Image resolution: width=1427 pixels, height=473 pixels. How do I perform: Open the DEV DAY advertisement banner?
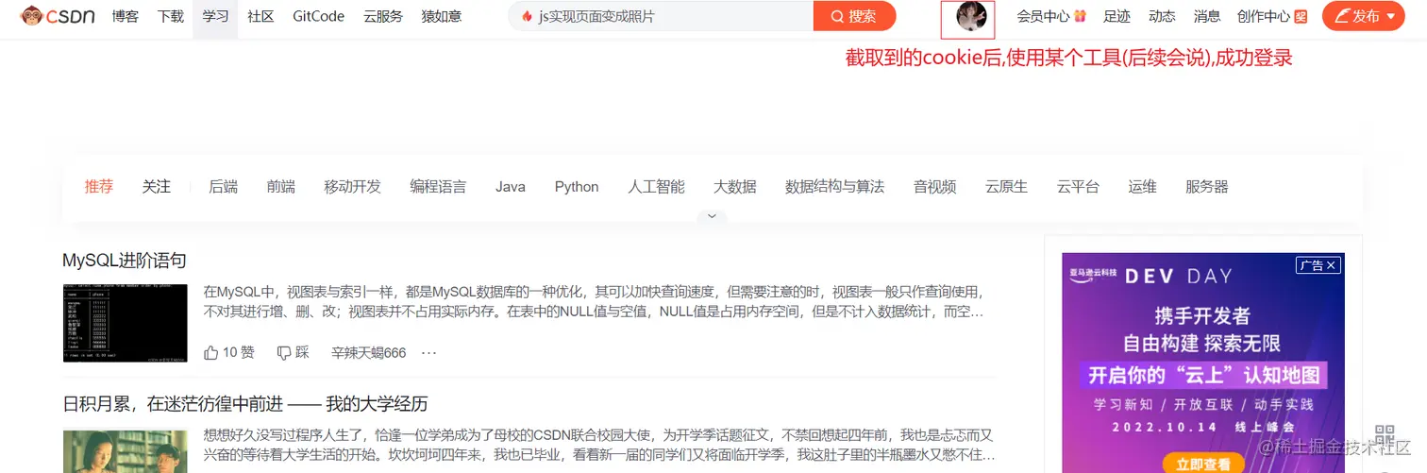tap(1203, 363)
